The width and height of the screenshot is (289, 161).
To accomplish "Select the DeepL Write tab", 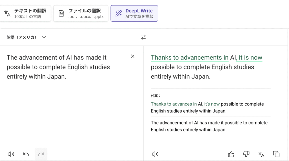I will pos(134,13).
